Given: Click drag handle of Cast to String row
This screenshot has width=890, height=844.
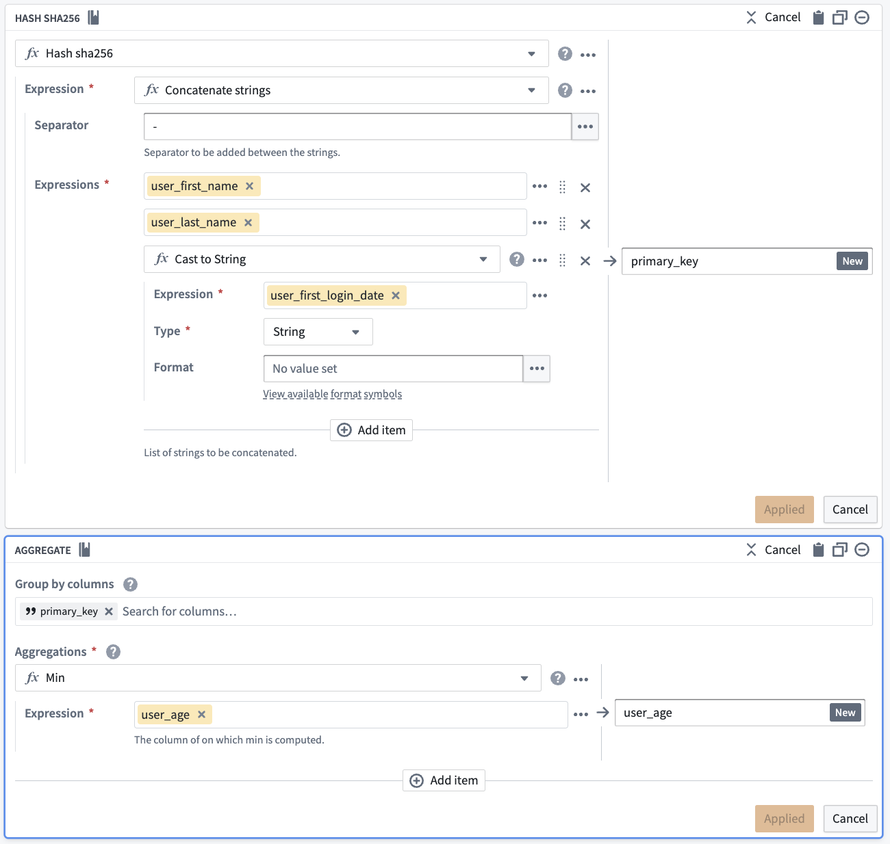Looking at the screenshot, I should [x=562, y=261].
